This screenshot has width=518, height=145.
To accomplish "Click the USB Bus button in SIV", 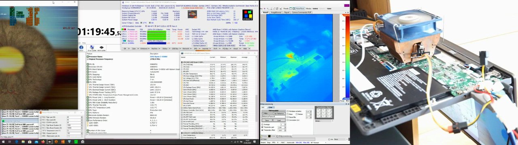I will 175,49.
